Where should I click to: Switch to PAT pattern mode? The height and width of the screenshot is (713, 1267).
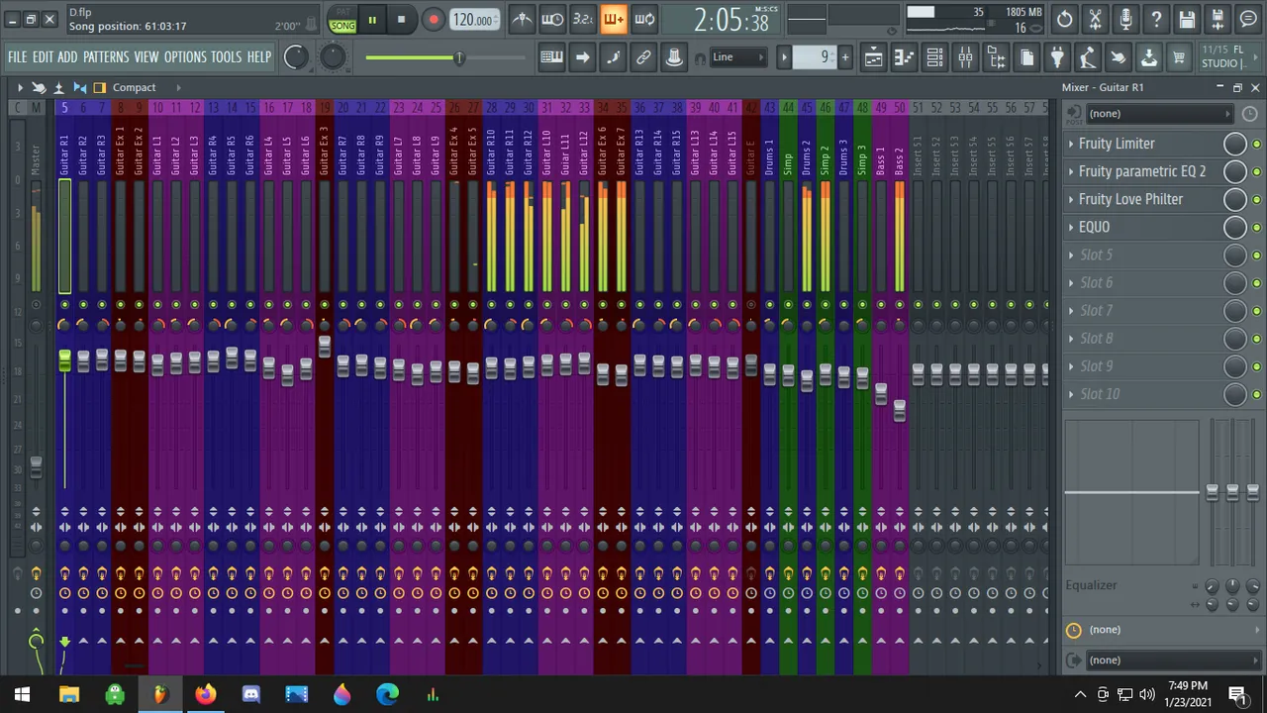click(x=342, y=13)
